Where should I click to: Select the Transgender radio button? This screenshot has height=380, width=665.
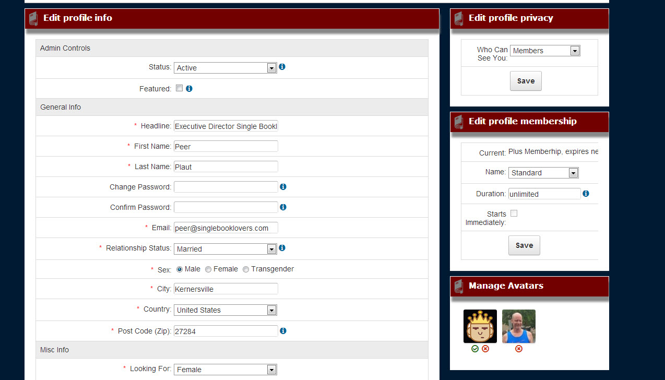coord(246,269)
